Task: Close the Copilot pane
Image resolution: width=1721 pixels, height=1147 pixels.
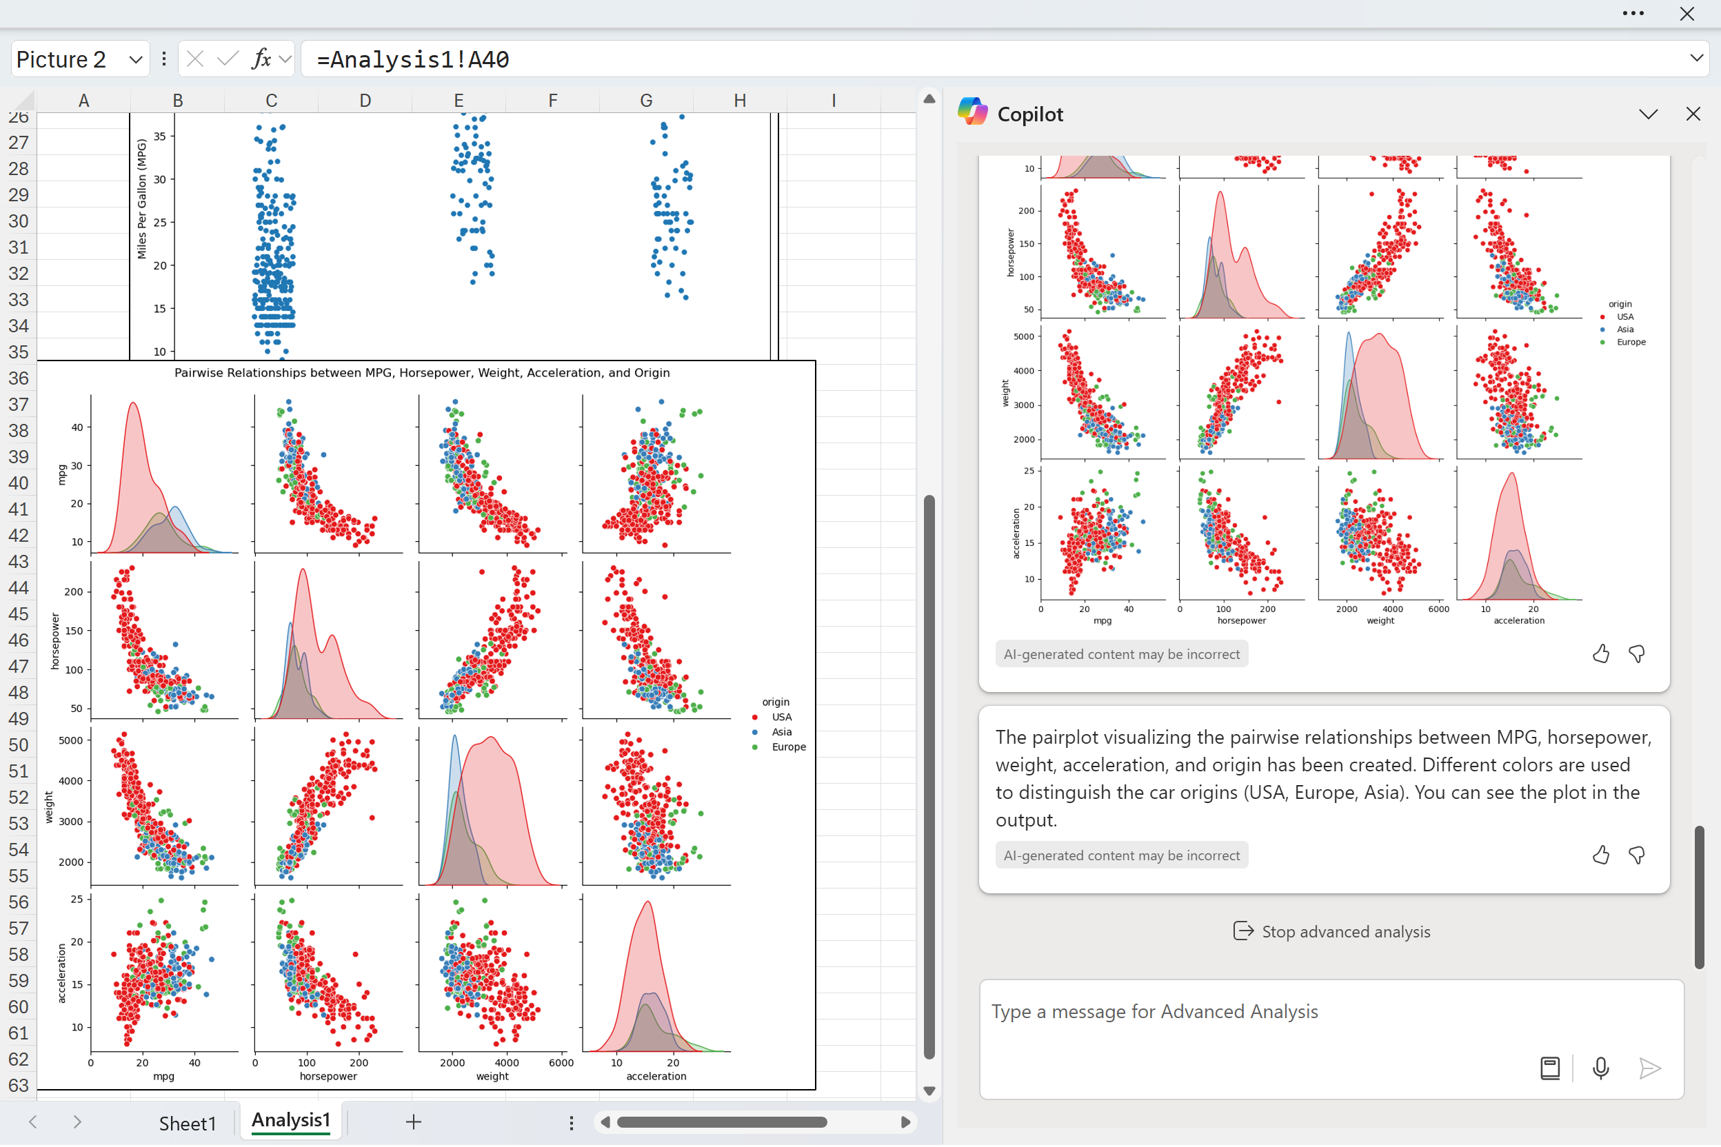Action: tap(1693, 114)
